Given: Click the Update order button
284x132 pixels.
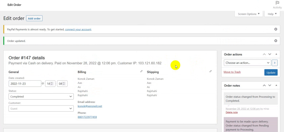Looking at the screenshot, I should pyautogui.click(x=271, y=73).
